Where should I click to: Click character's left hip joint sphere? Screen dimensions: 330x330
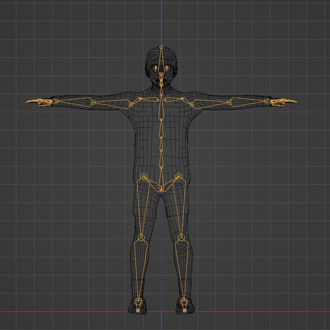click(x=179, y=176)
